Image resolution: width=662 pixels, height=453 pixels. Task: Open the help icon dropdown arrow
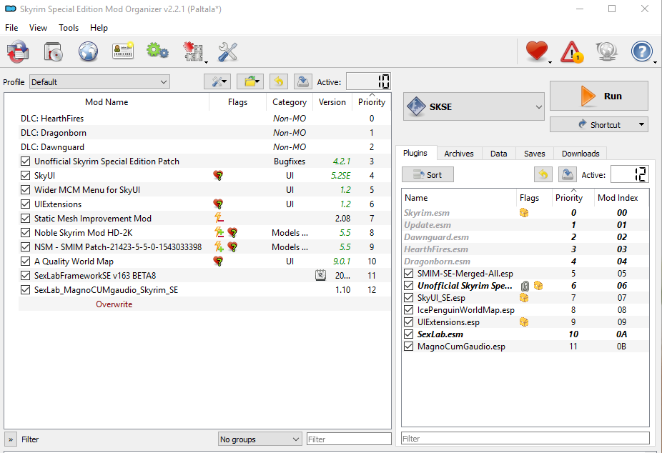pyautogui.click(x=656, y=62)
